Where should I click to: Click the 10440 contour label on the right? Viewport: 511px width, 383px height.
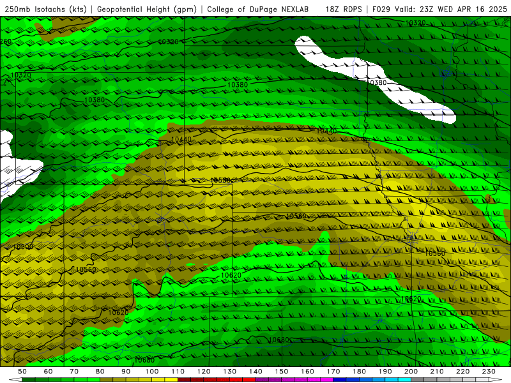coord(326,131)
